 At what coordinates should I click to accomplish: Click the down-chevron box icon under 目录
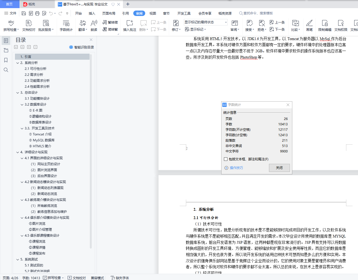(x=16, y=47)
